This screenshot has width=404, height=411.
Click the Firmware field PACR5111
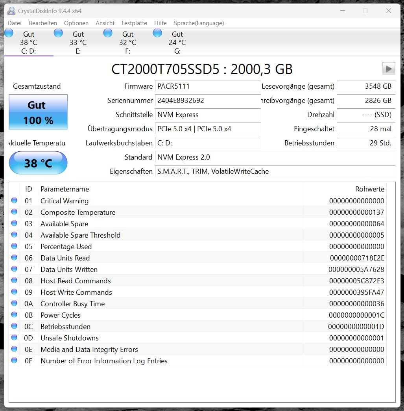click(x=208, y=86)
